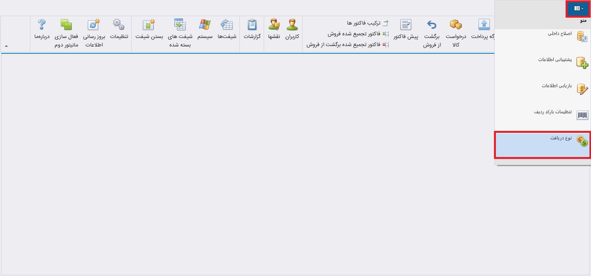Open the shifts (شیفت‌ها) list icon

(x=226, y=25)
